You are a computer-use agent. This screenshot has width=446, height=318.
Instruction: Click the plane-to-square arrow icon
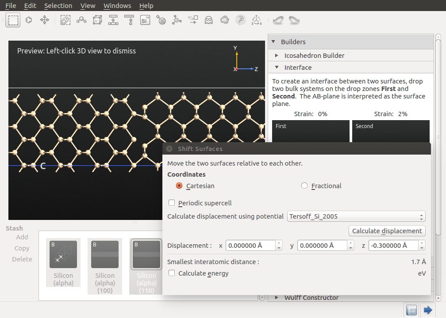(x=193, y=20)
